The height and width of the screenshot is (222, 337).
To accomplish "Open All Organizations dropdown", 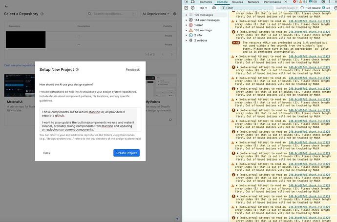I will [156, 14].
